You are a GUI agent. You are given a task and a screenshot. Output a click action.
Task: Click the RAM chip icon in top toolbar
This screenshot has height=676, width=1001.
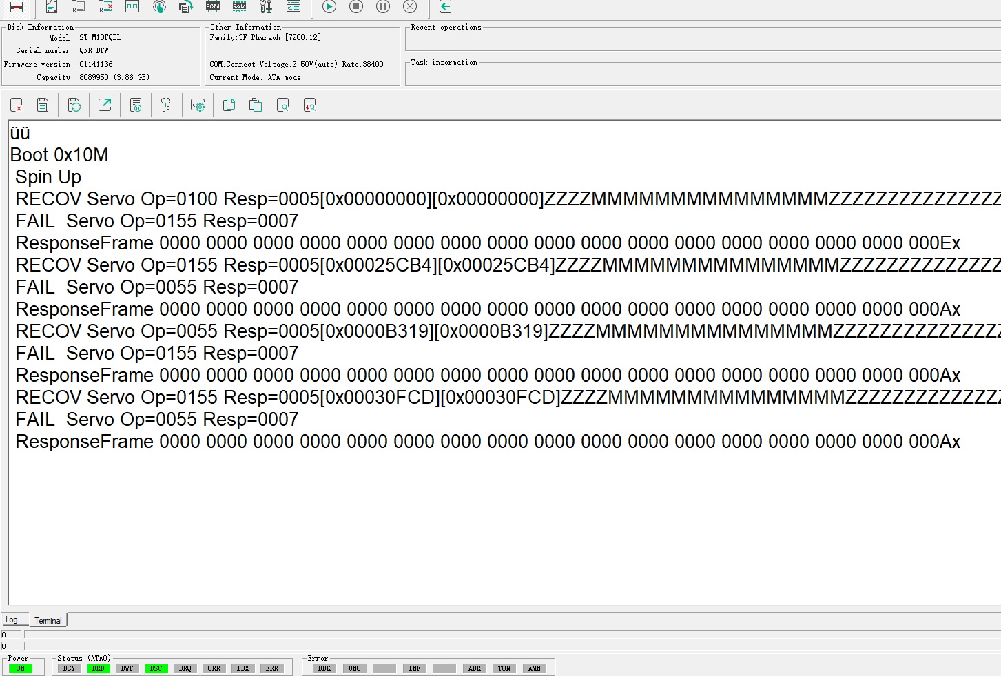coord(239,6)
